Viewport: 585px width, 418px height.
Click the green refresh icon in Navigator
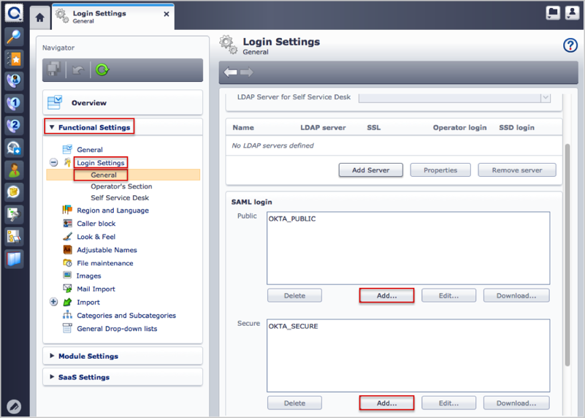coord(102,70)
